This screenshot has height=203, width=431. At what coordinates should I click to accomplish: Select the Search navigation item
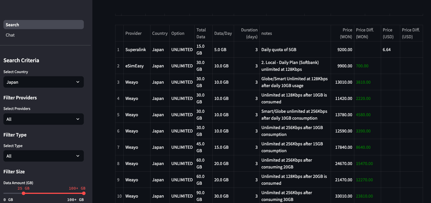click(12, 25)
